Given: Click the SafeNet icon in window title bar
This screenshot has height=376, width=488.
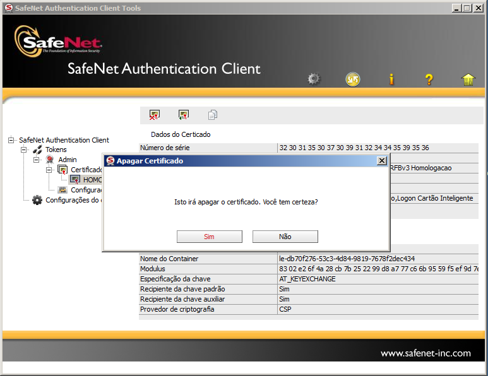Looking at the screenshot, I should 9,8.
